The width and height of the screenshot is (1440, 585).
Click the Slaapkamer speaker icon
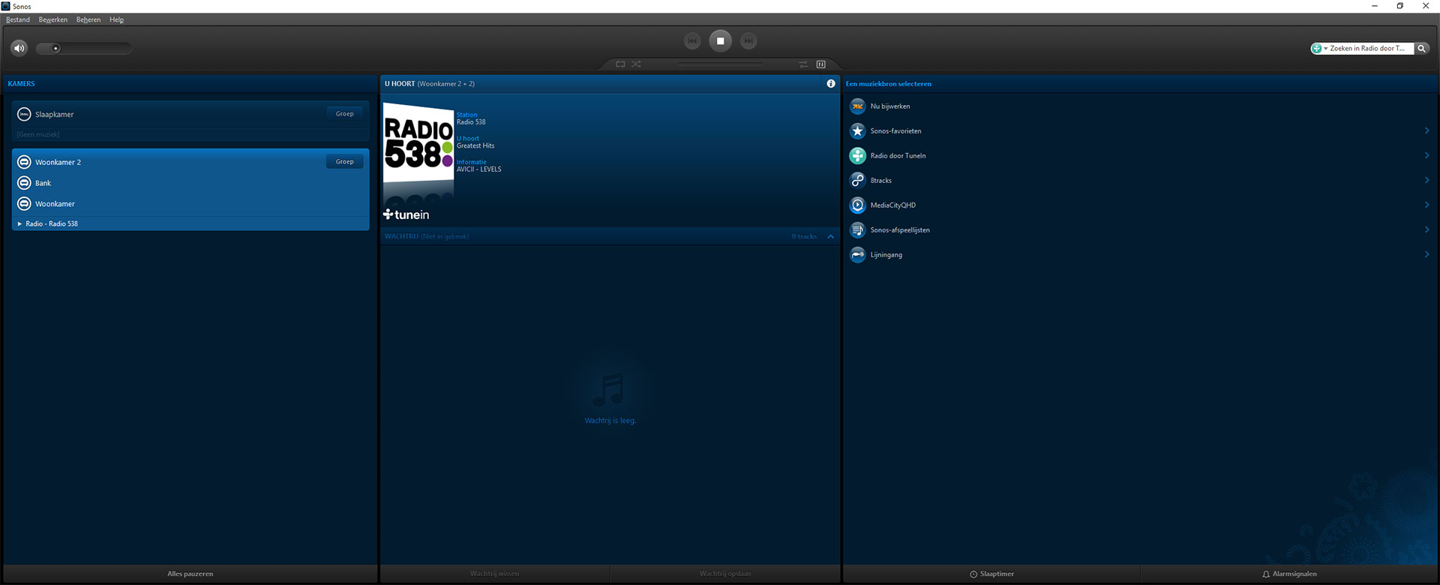pyautogui.click(x=24, y=115)
